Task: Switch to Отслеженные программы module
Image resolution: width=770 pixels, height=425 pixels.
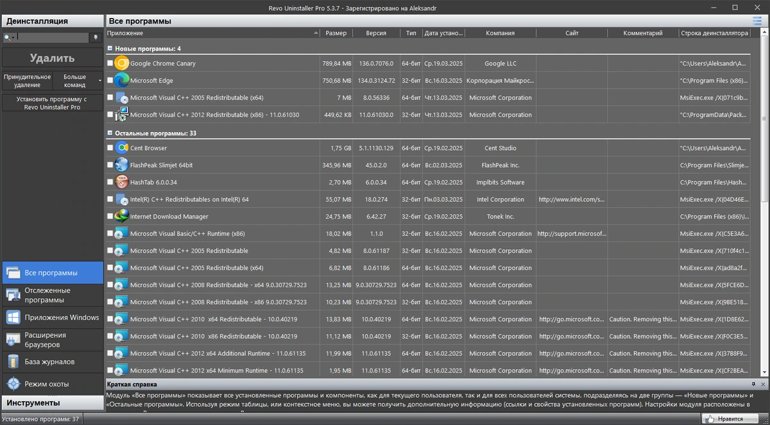Action: pos(51,295)
